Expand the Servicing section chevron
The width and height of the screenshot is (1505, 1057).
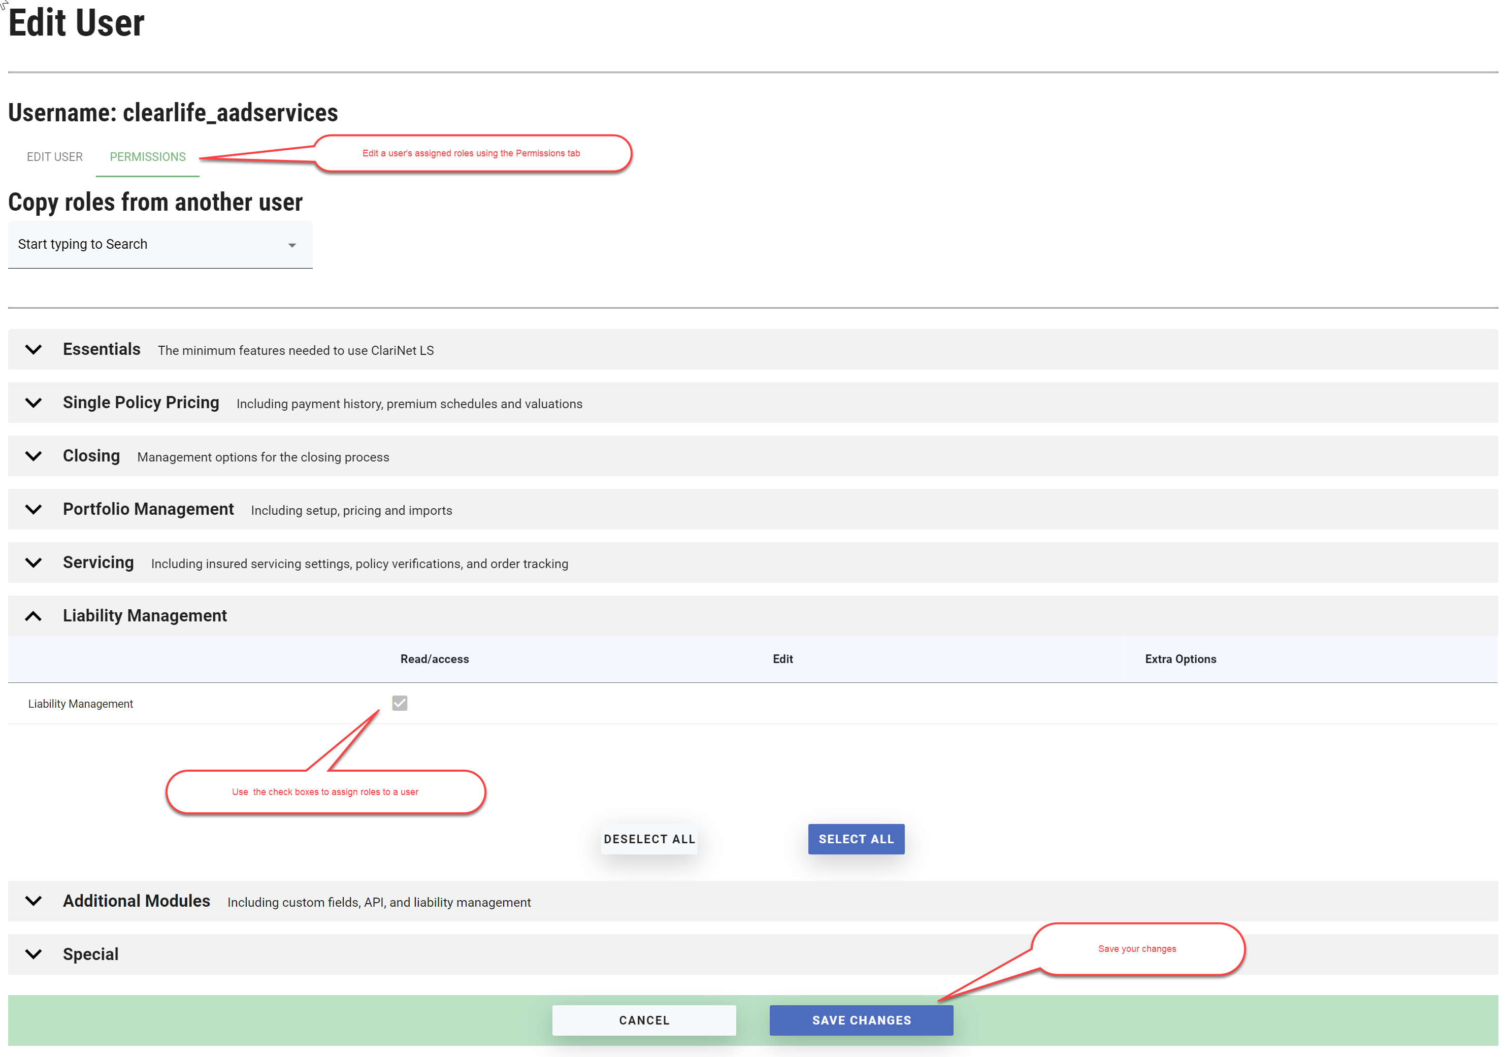click(x=34, y=562)
